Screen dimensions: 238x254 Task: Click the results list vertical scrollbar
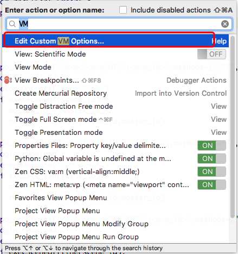click(233, 127)
